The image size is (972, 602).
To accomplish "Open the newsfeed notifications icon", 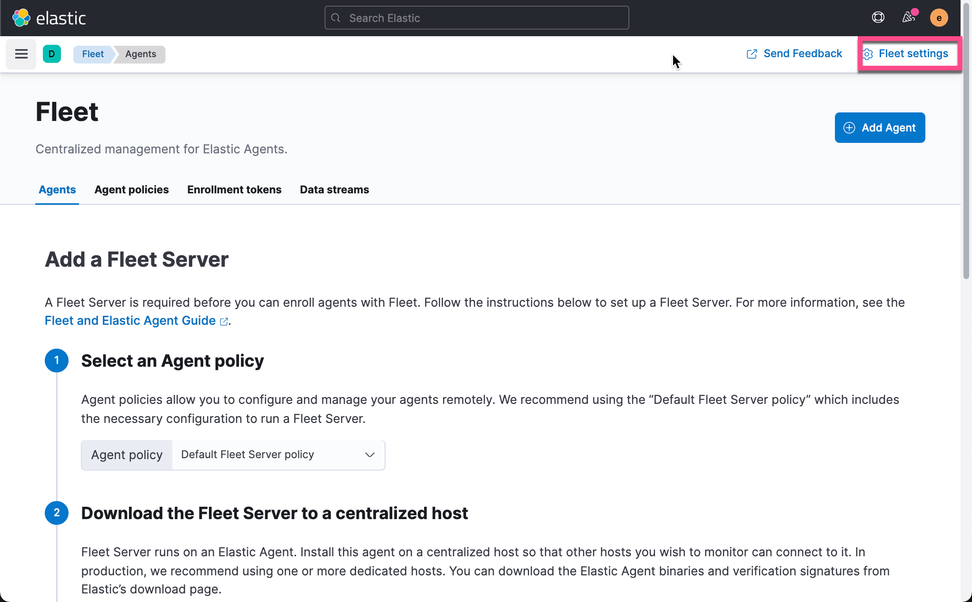I will [x=908, y=18].
